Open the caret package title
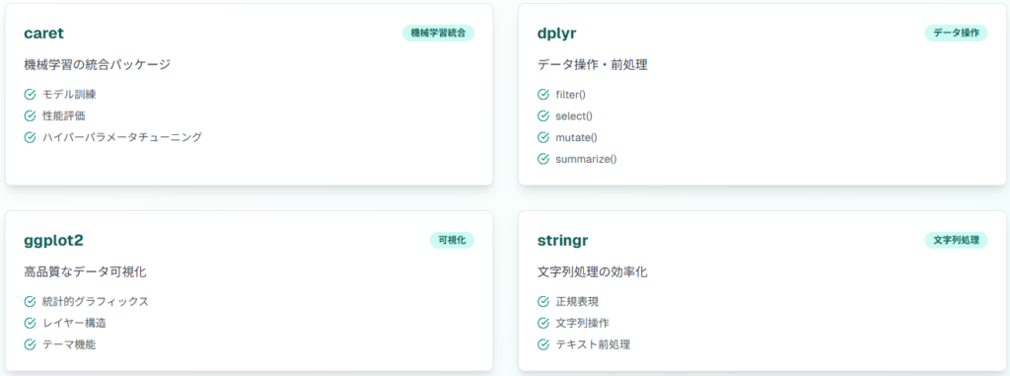The height and width of the screenshot is (376, 1010). 43,34
